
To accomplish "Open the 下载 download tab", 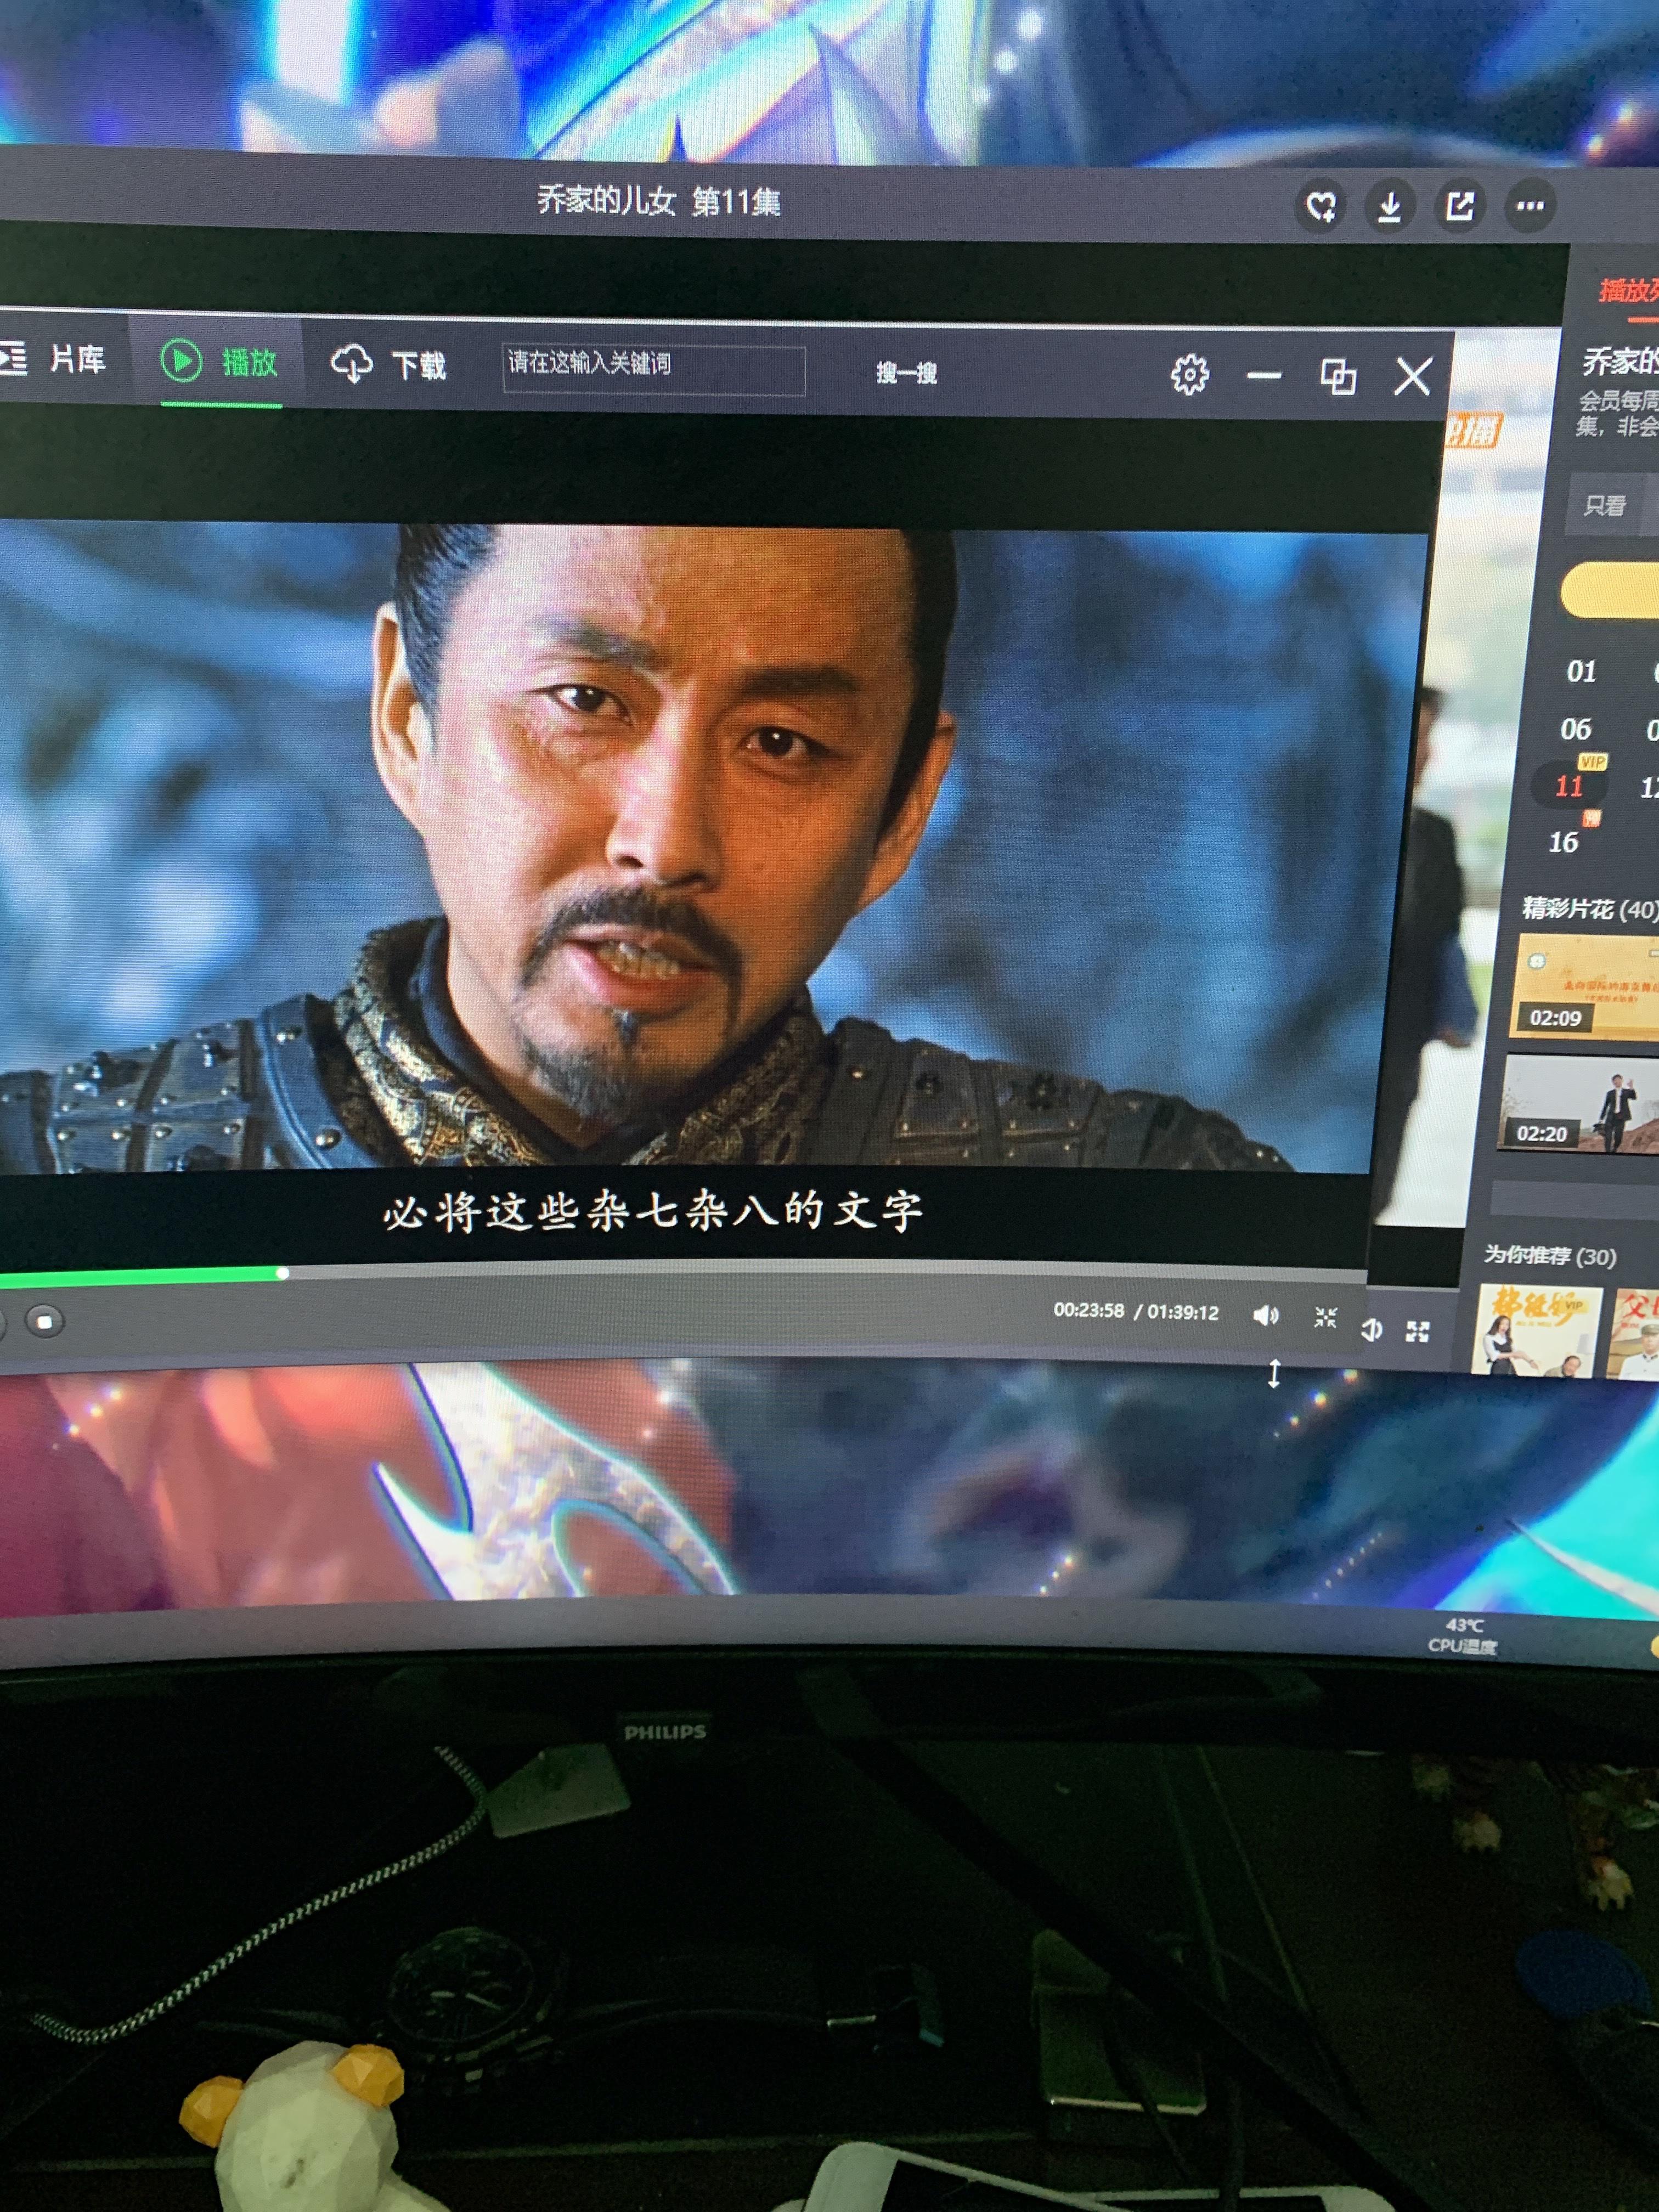I will tap(389, 364).
